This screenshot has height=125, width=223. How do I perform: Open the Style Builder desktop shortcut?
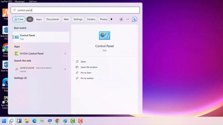pyautogui.click(x=5, y=66)
